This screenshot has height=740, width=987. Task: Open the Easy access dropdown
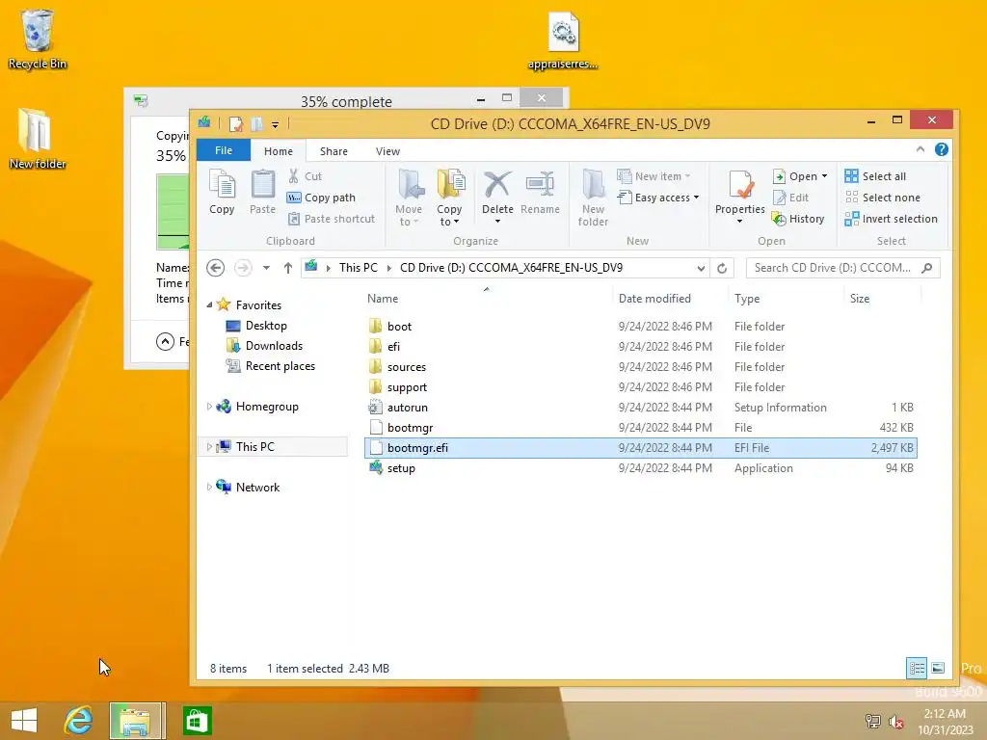(x=658, y=198)
